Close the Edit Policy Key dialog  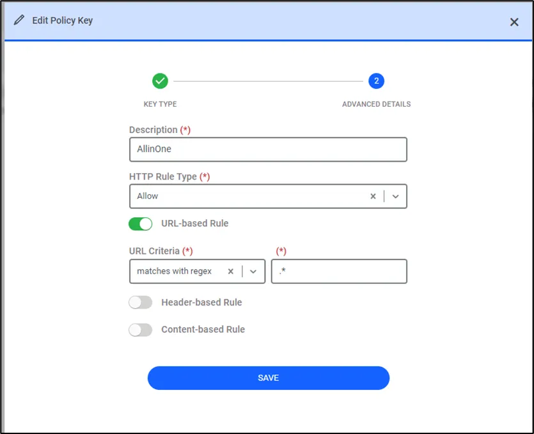click(514, 22)
